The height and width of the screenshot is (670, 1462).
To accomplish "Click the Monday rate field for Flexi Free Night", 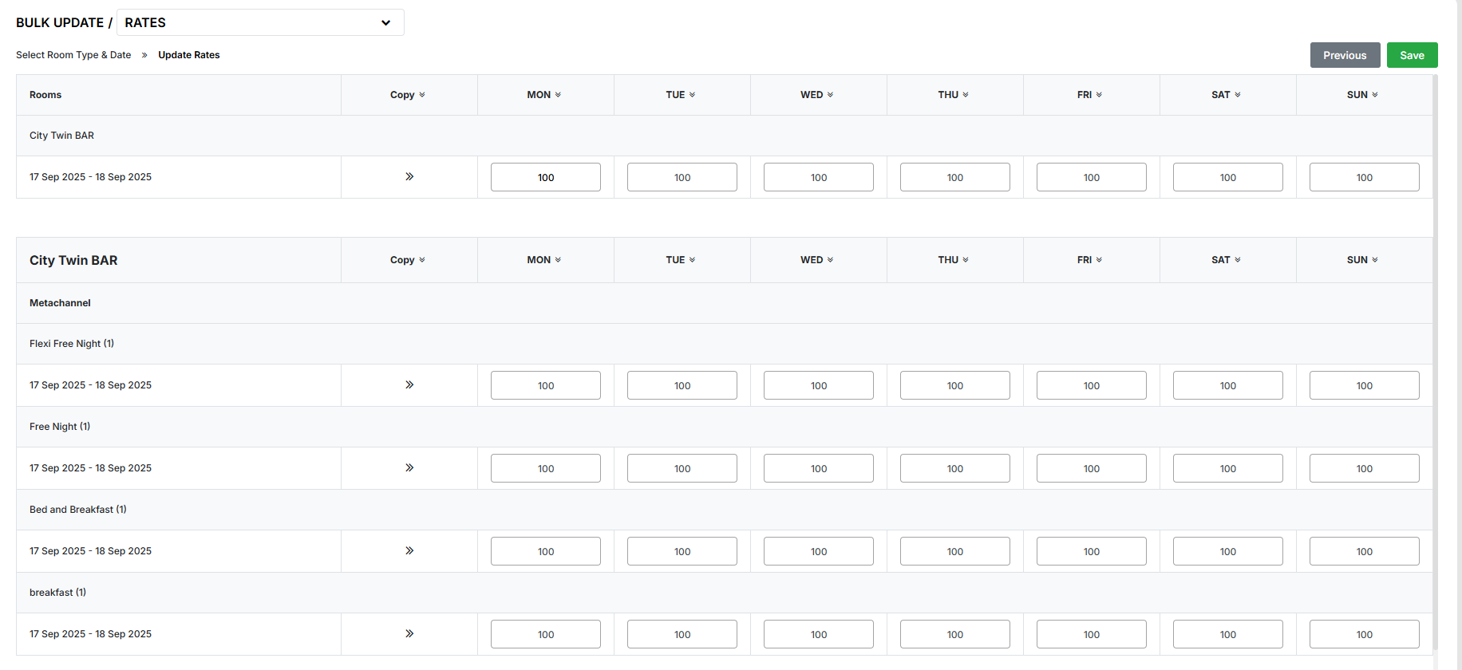I will pos(545,385).
